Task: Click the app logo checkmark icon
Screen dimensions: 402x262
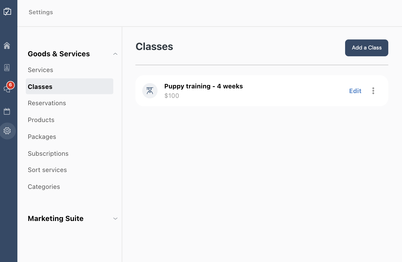Action: (7, 12)
